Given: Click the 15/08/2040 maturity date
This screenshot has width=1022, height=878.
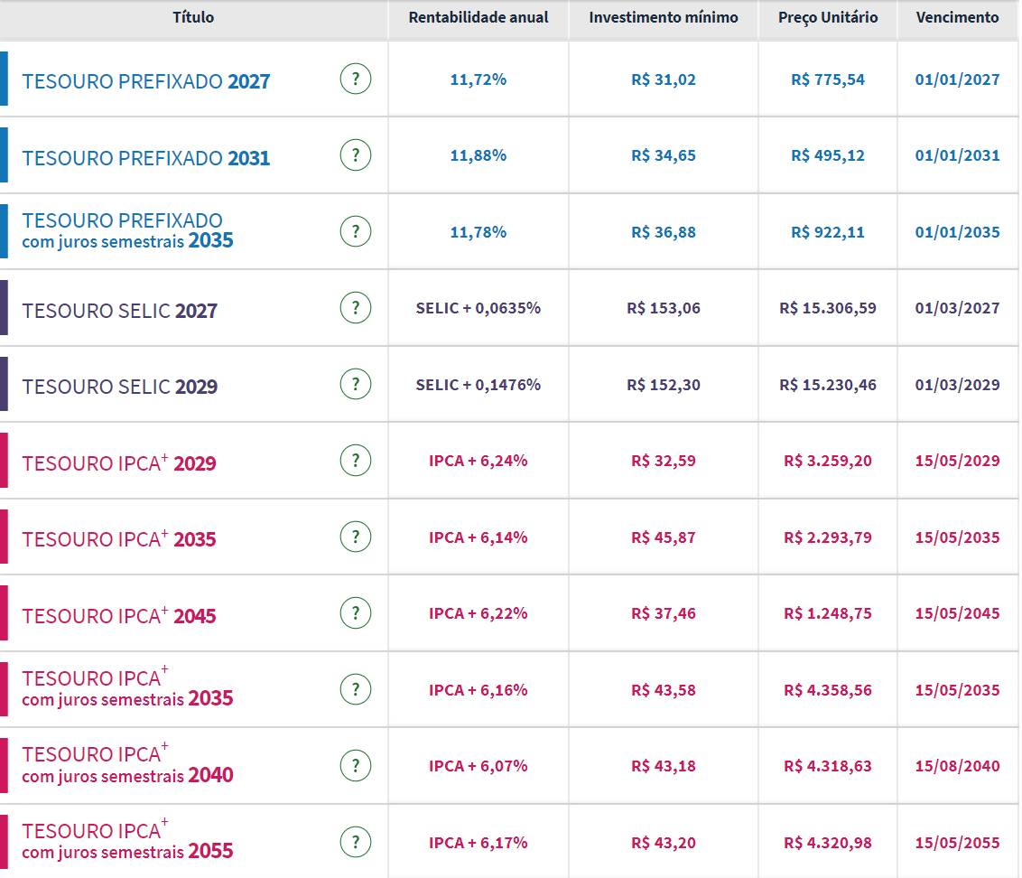Looking at the screenshot, I should [x=957, y=766].
